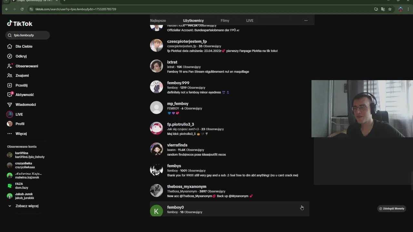Click Zdobądź Monety button
This screenshot has width=413, height=232.
(392, 208)
